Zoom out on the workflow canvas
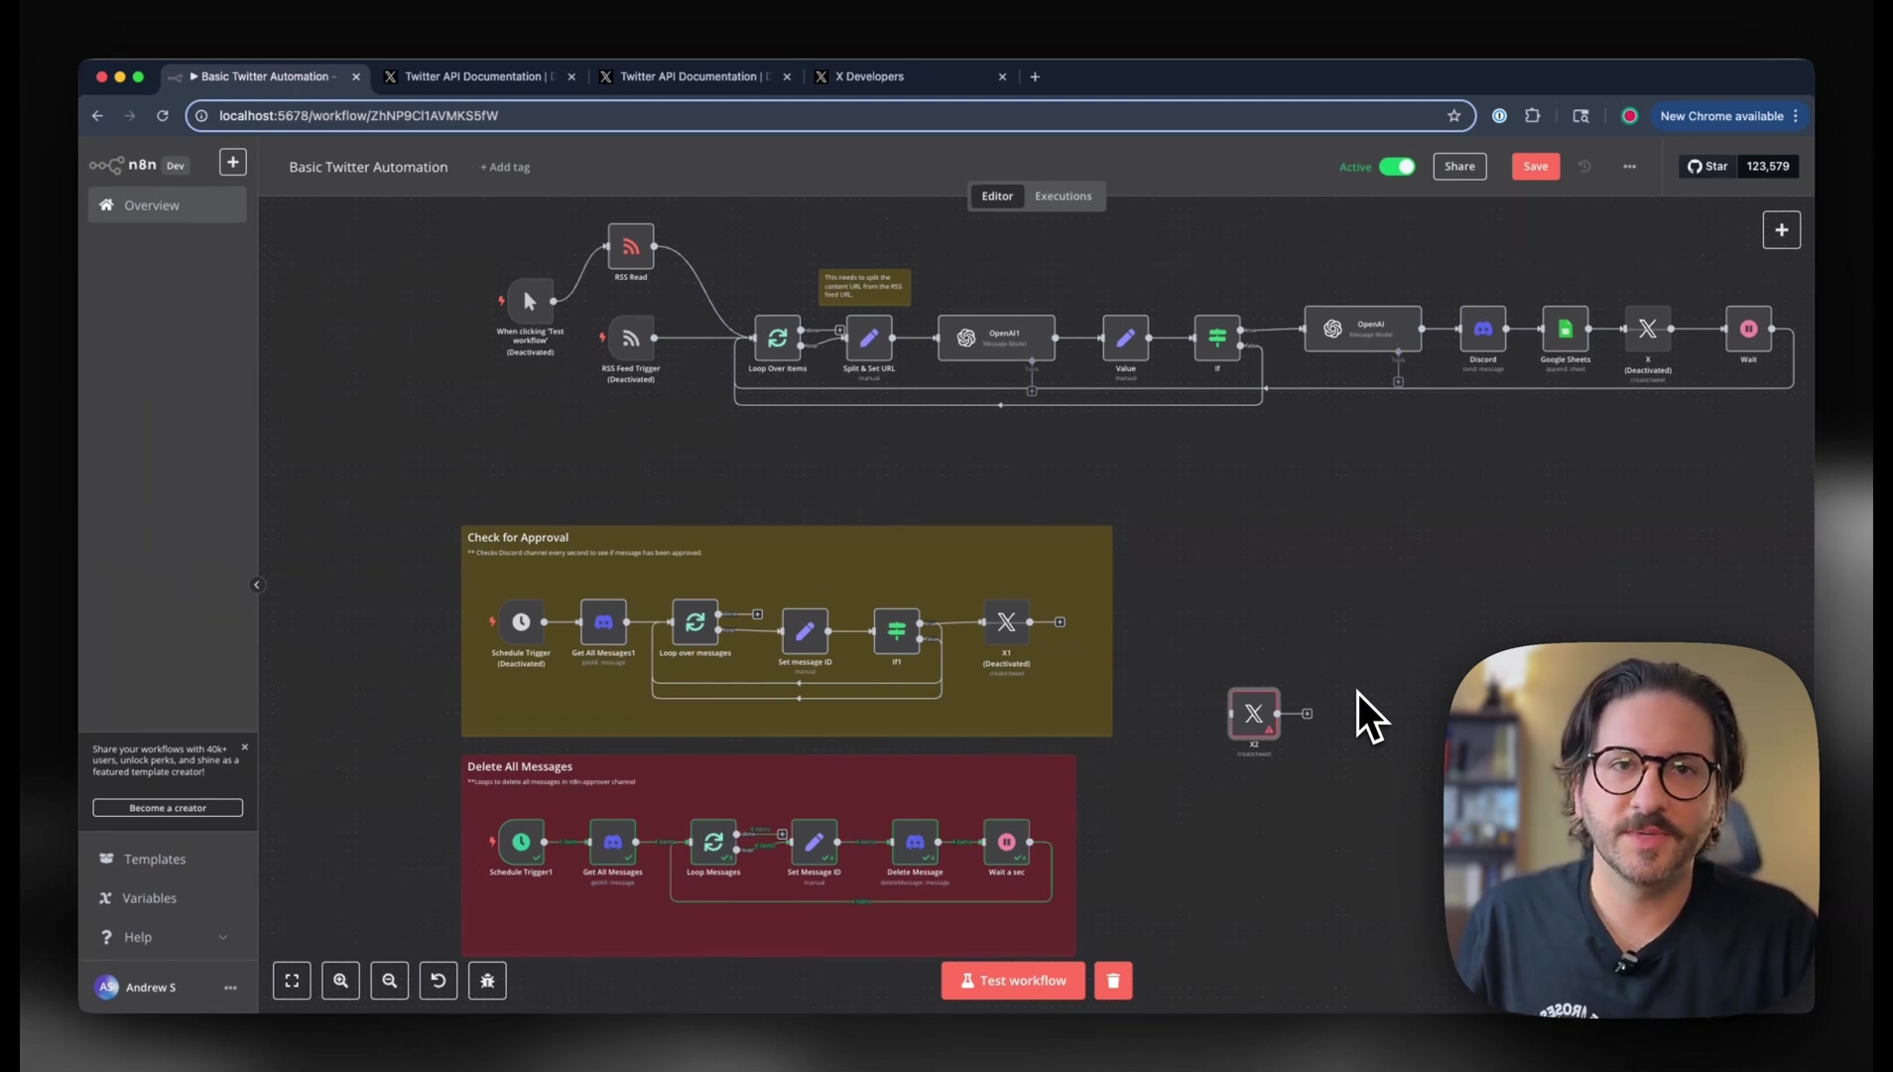Viewport: 1893px width, 1072px height. pos(389,981)
